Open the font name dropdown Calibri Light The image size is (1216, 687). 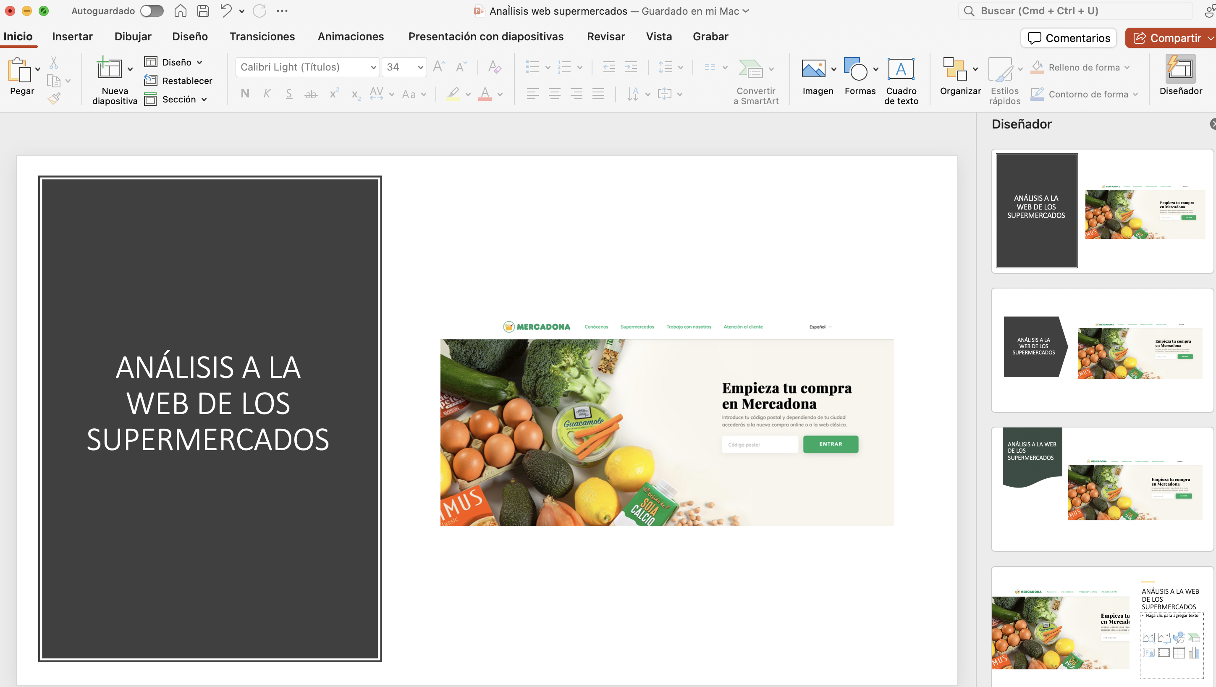pos(373,67)
